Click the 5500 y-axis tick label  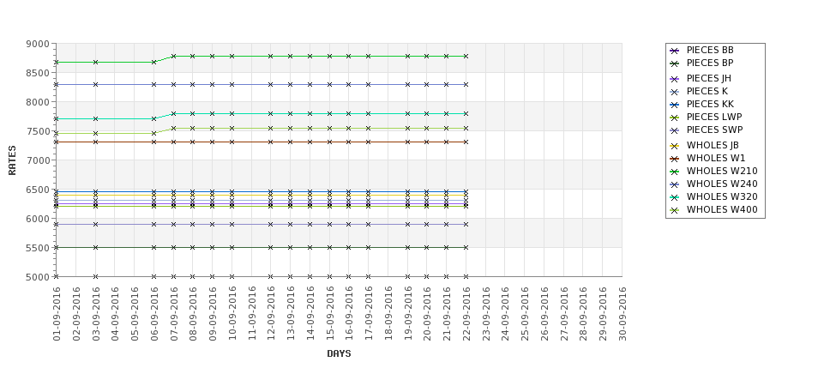(x=38, y=247)
